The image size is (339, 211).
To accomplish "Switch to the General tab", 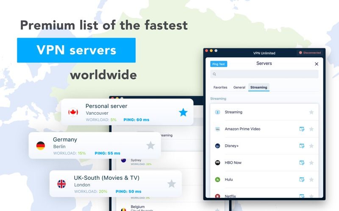I will click(239, 87).
